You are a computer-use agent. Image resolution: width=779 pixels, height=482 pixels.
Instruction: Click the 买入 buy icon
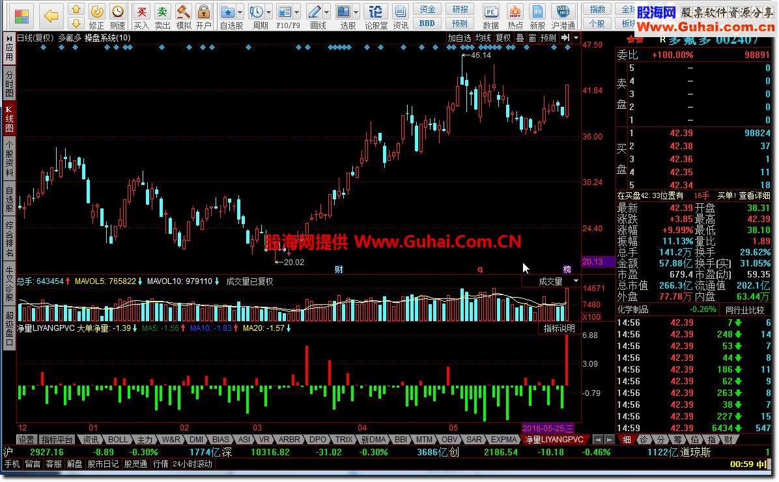(141, 16)
